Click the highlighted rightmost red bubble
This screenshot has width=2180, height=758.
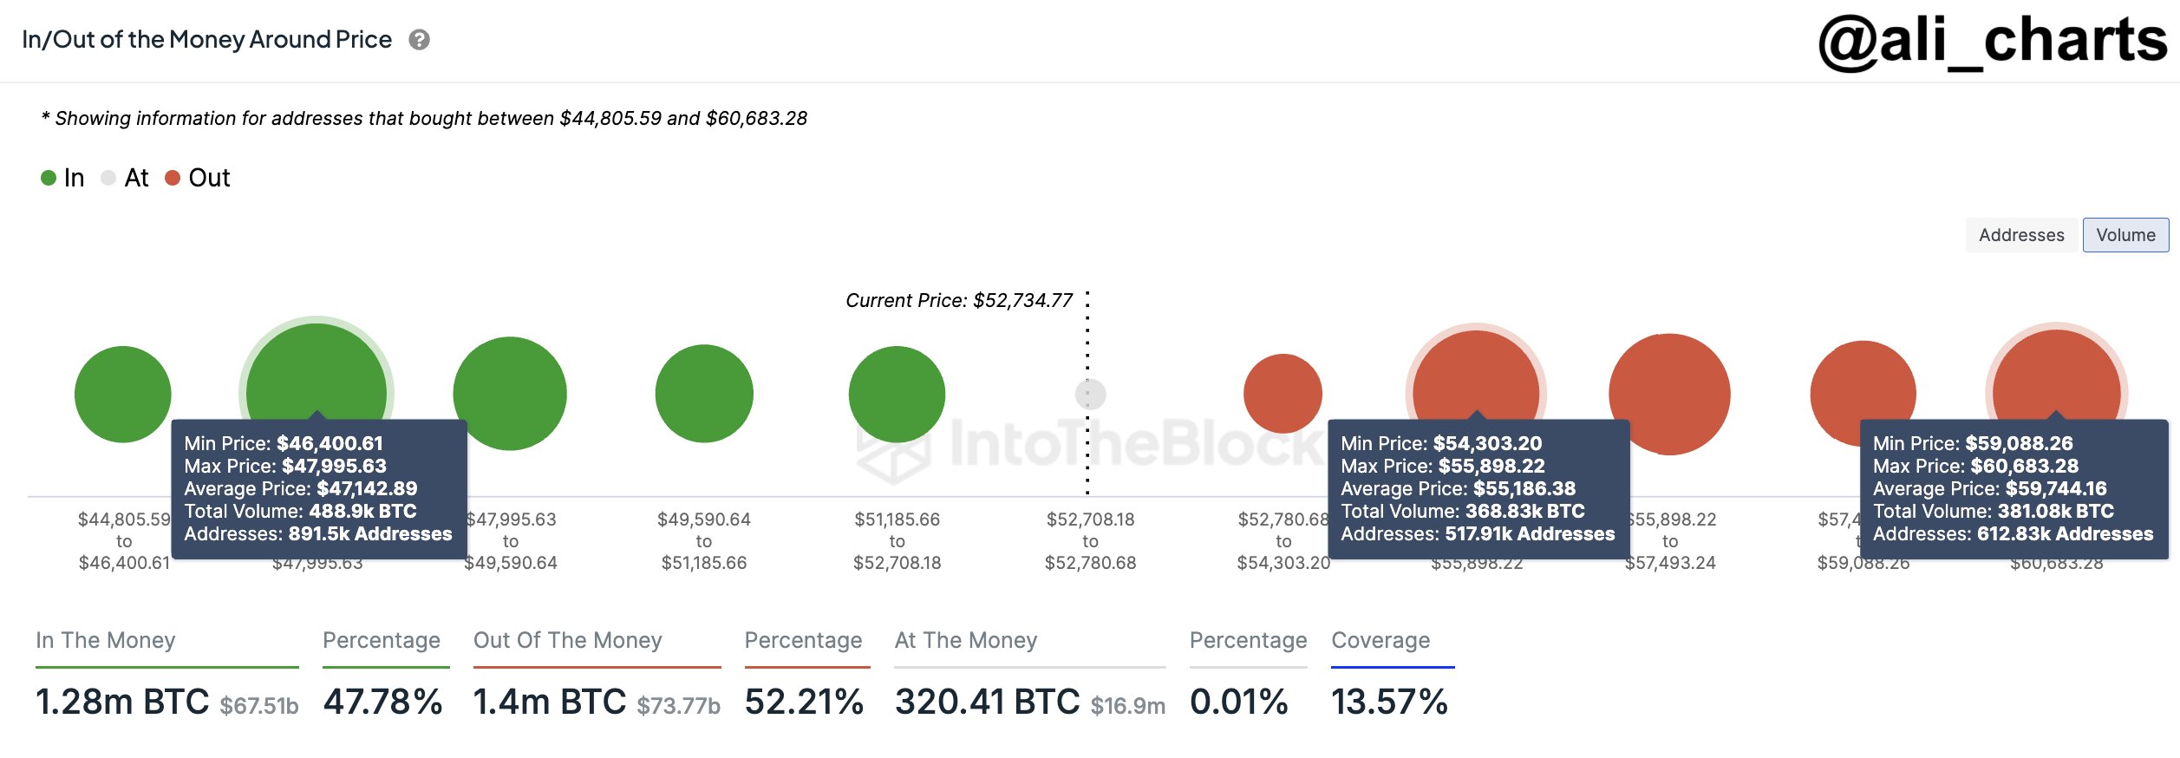[x=2056, y=375]
